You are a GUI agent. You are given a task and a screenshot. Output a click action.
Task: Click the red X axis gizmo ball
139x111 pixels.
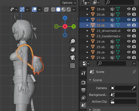[65, 26]
